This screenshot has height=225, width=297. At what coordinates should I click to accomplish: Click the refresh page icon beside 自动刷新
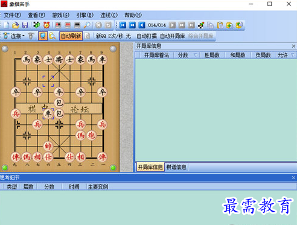coord(87,36)
